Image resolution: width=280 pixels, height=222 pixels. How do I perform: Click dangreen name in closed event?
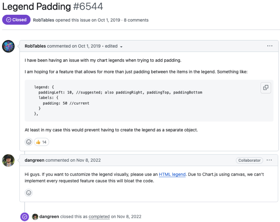click(49, 217)
